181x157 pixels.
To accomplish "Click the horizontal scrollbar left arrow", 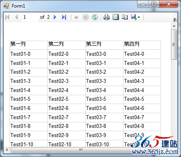I will [7, 150].
